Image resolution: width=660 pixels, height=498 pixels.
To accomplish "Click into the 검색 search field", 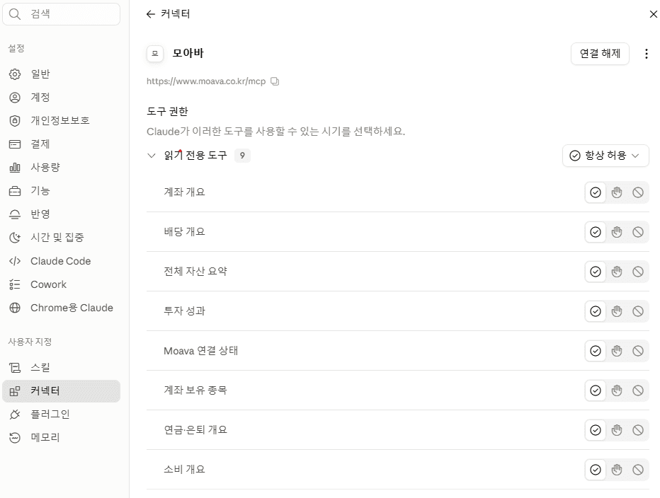I will [x=62, y=14].
